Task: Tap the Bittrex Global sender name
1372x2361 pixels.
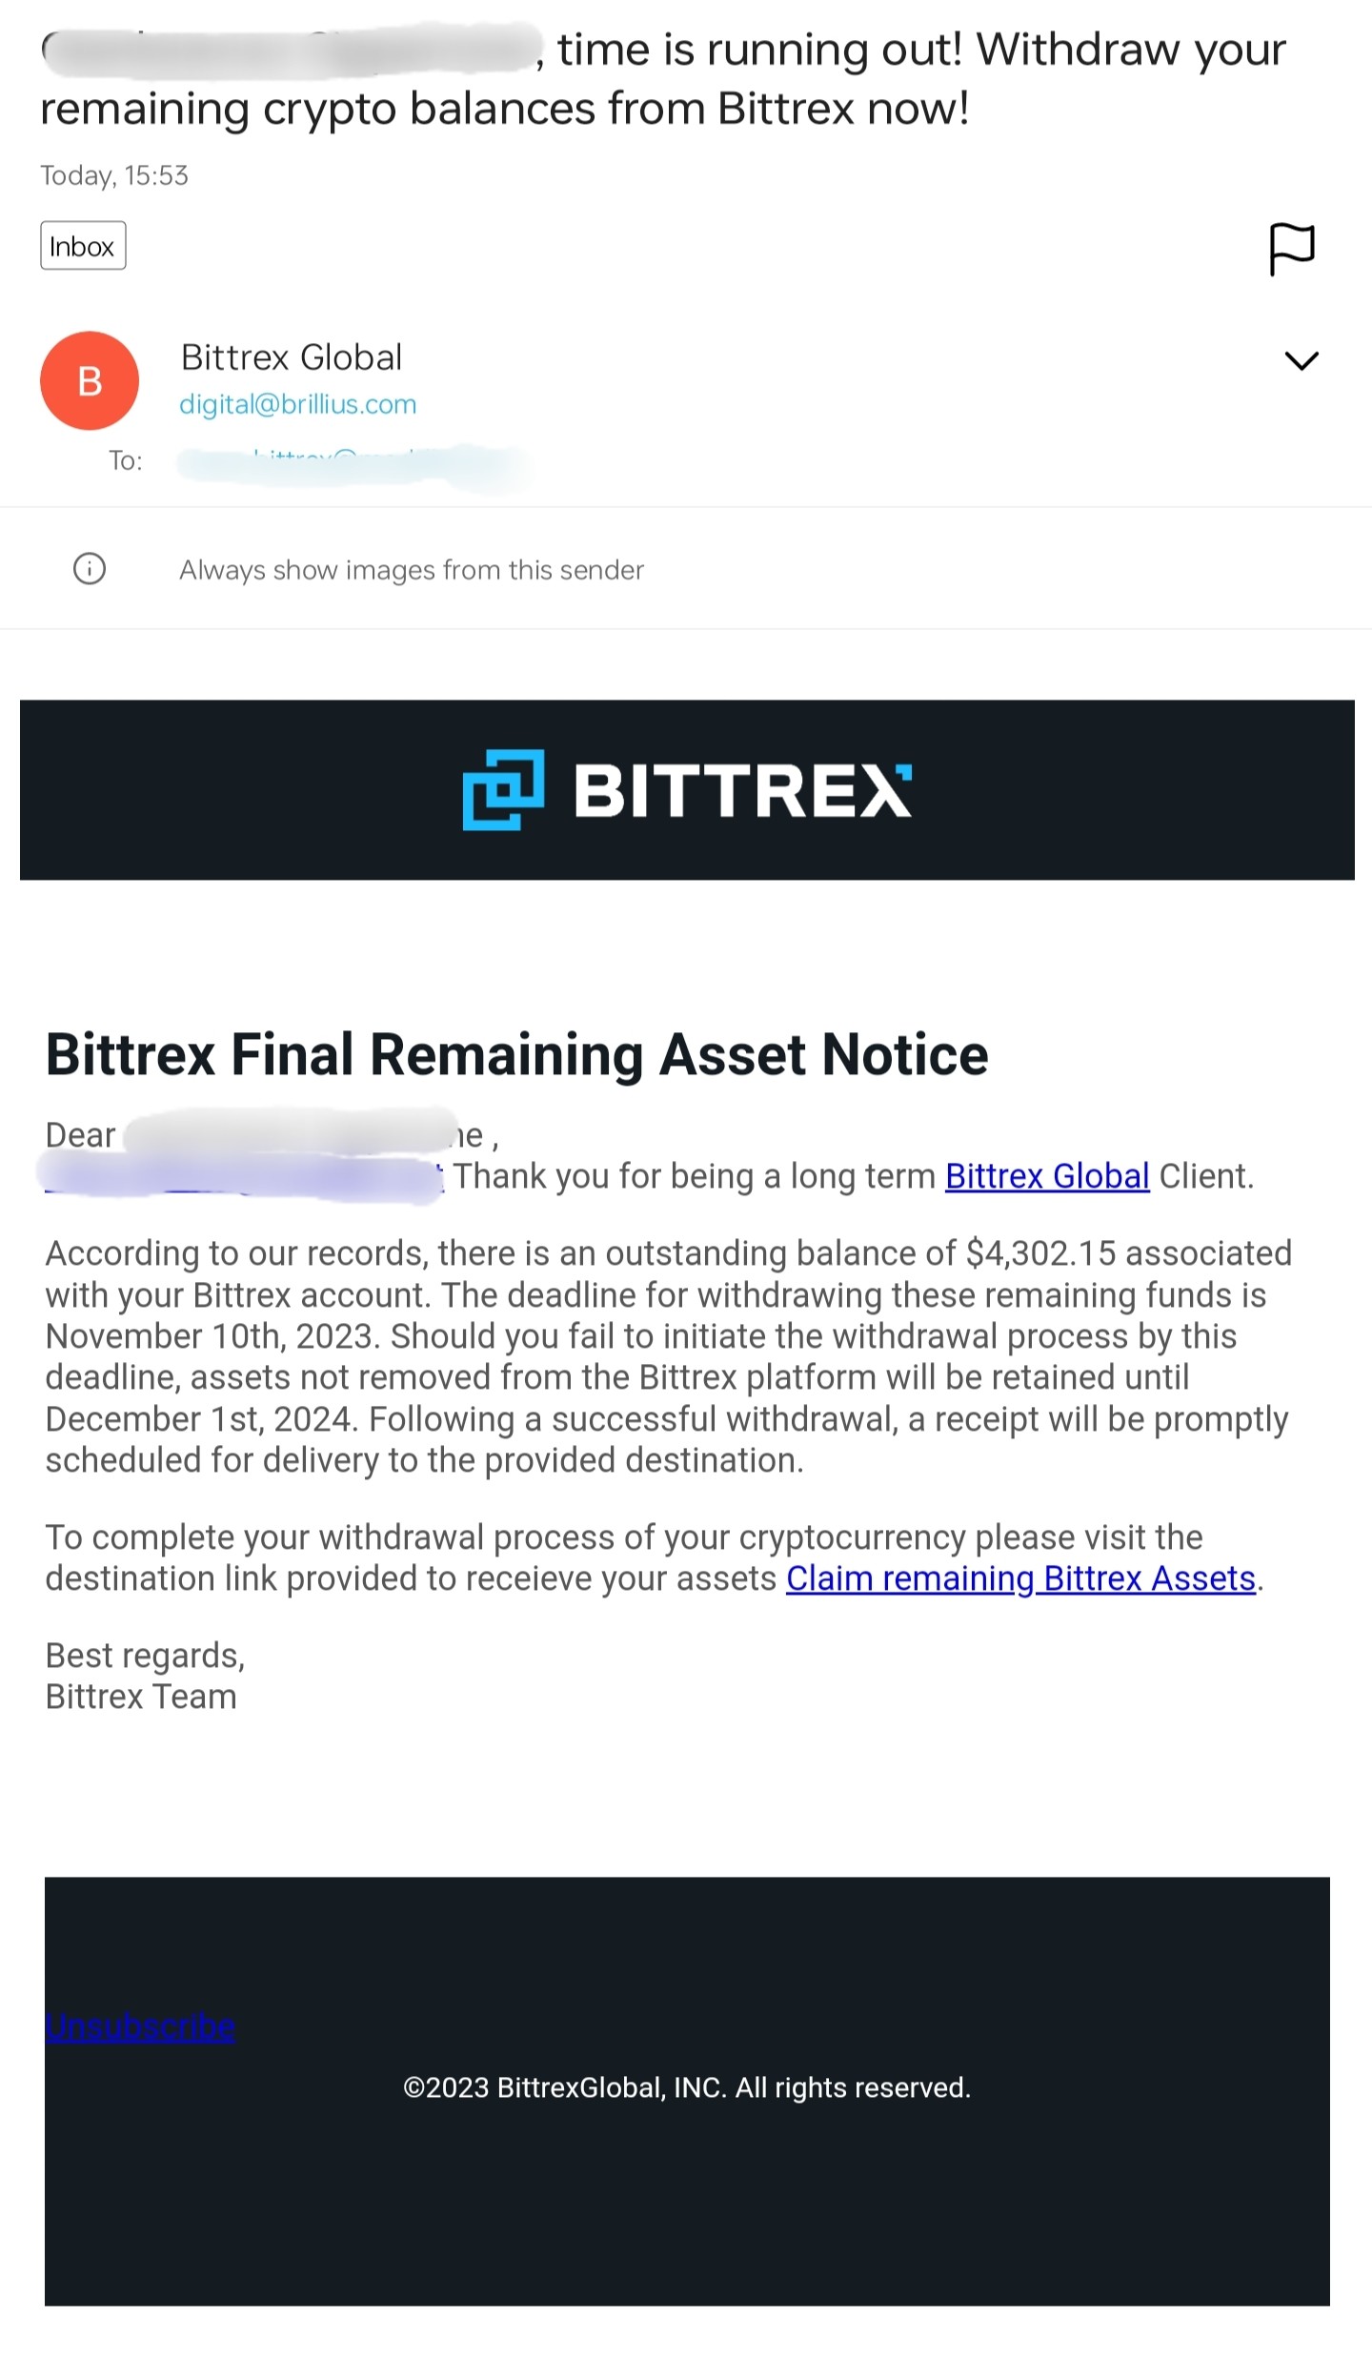Action: pos(292,357)
